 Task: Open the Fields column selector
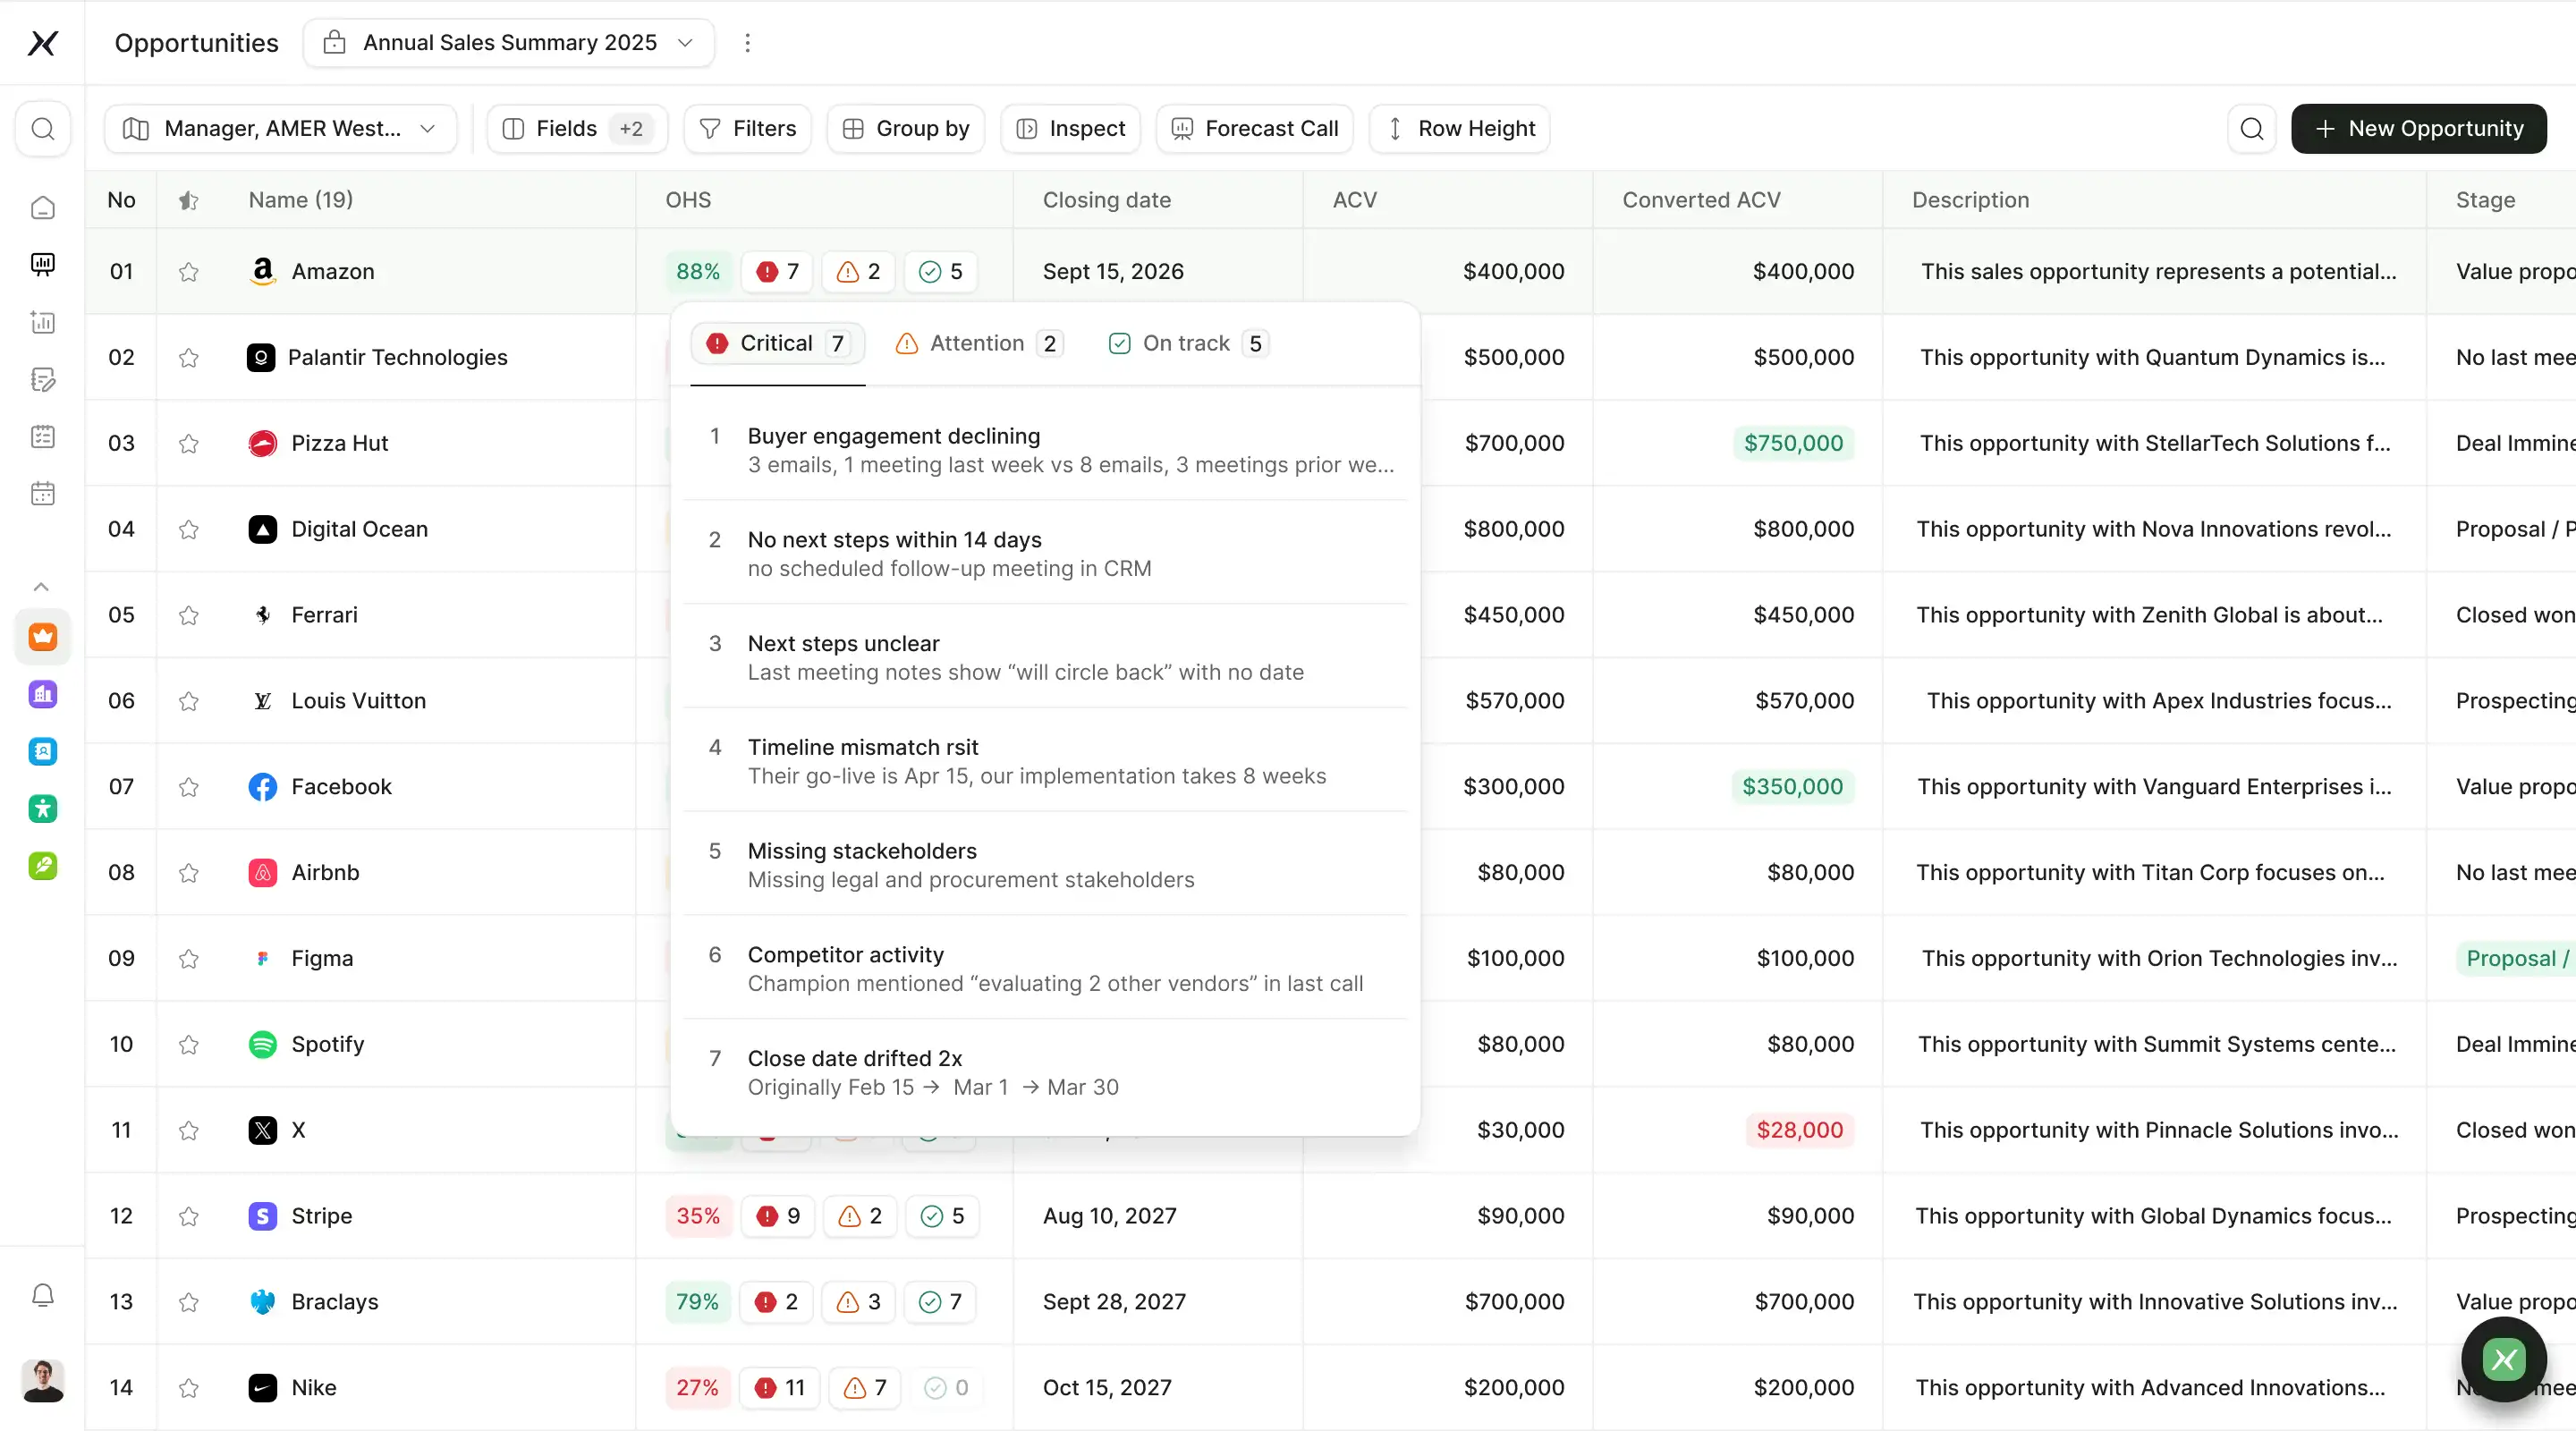click(x=577, y=129)
